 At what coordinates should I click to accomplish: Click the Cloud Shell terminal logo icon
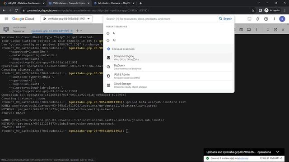[x=6, y=30]
